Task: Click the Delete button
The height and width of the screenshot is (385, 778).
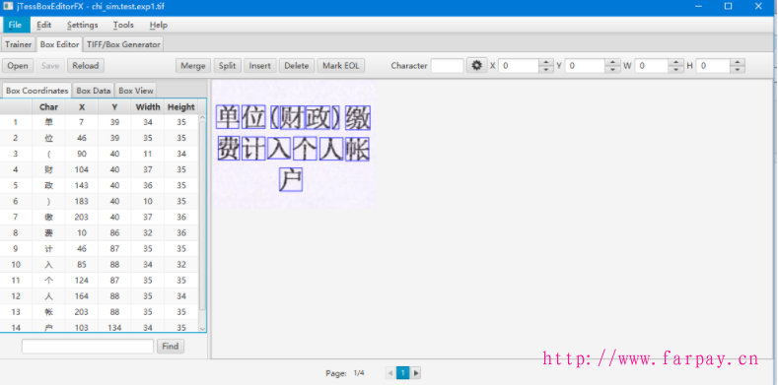Action: (x=297, y=65)
